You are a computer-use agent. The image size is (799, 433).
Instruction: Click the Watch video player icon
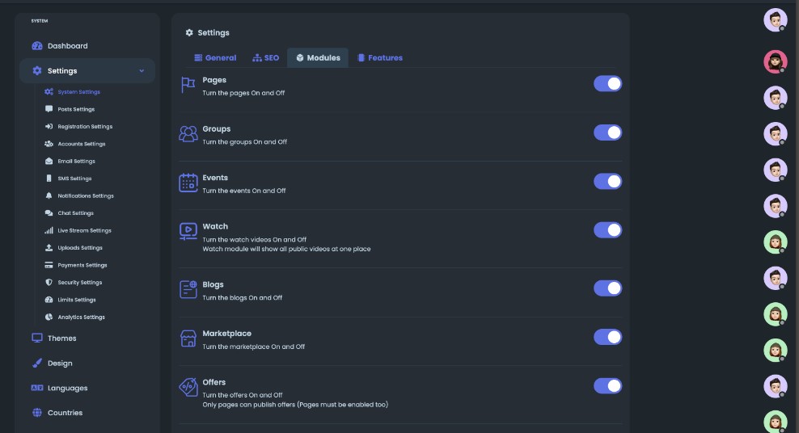188,231
